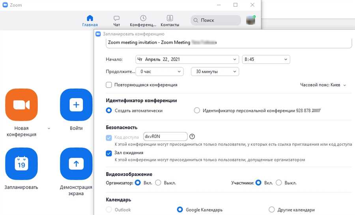Switch to the Conferences tab
The image size is (355, 215).
coord(143,20)
